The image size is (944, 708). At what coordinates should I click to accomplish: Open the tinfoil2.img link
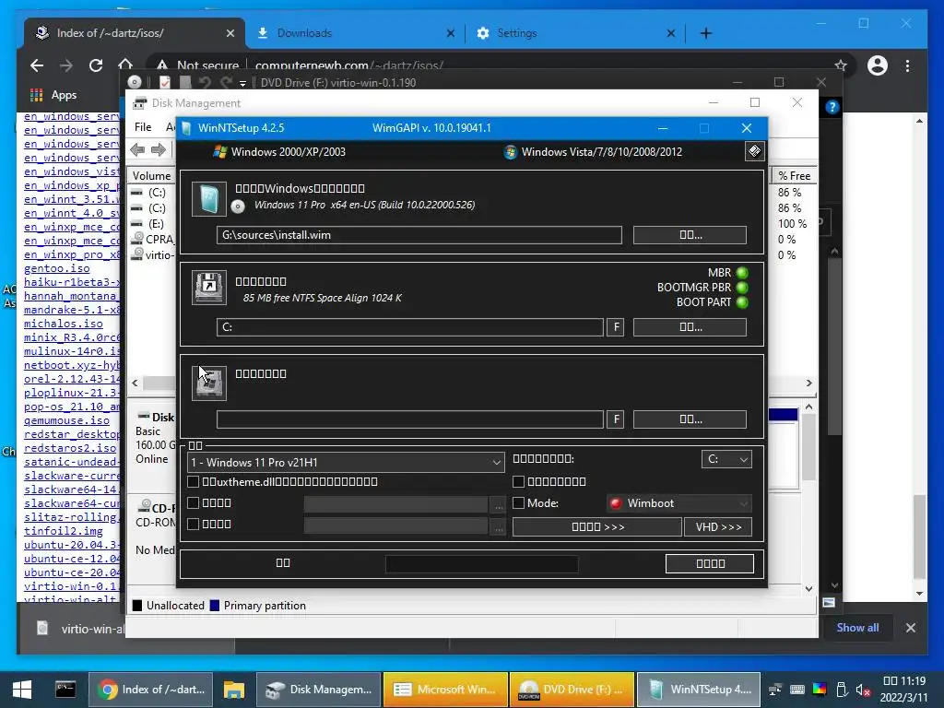tap(64, 532)
